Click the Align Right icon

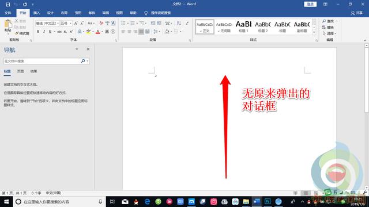(135, 32)
